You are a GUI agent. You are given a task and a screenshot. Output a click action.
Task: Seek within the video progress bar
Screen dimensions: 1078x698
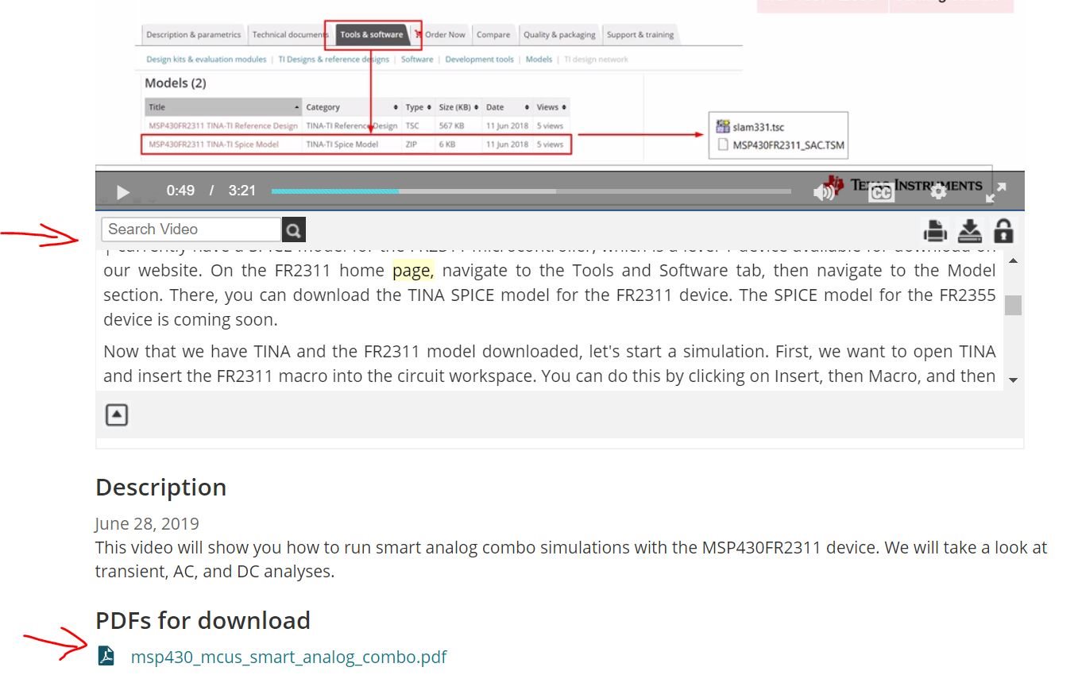tap(531, 191)
